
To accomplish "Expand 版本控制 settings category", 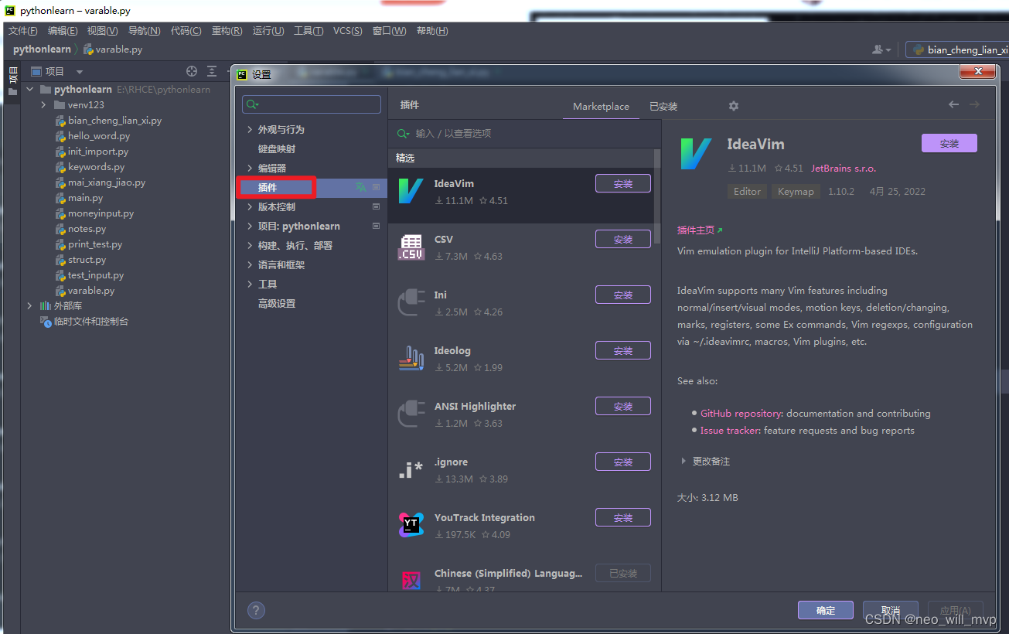I will coord(250,206).
